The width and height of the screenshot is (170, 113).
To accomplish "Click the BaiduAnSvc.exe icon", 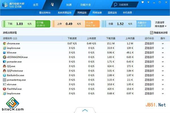I will click(5, 75).
